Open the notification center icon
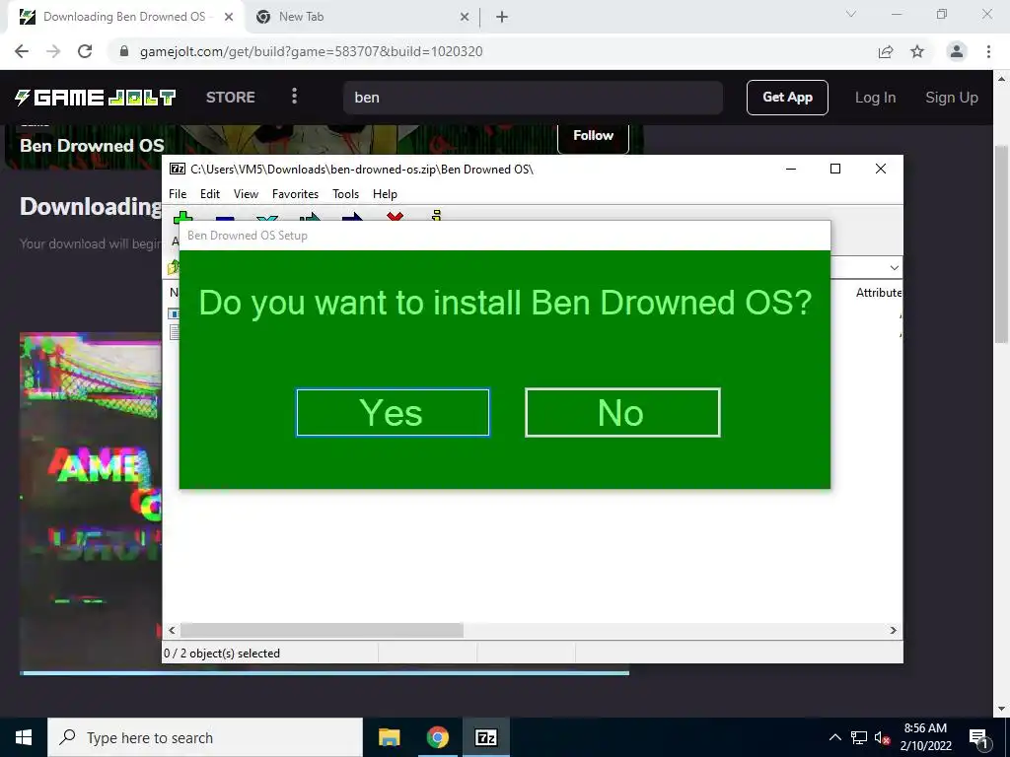Image resolution: width=1010 pixels, height=757 pixels. pyautogui.click(x=978, y=737)
